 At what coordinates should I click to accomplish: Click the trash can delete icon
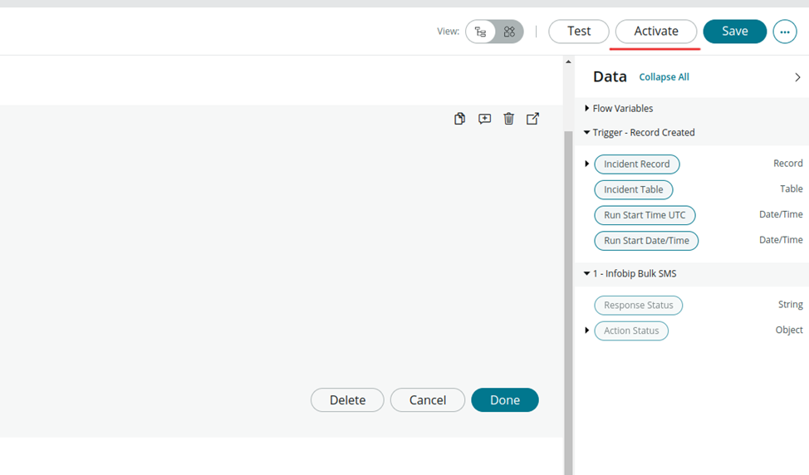point(508,119)
